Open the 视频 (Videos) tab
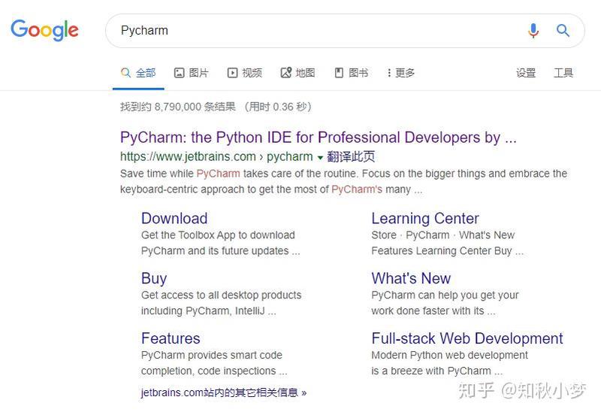Viewport: 601px width, 415px height. (245, 73)
